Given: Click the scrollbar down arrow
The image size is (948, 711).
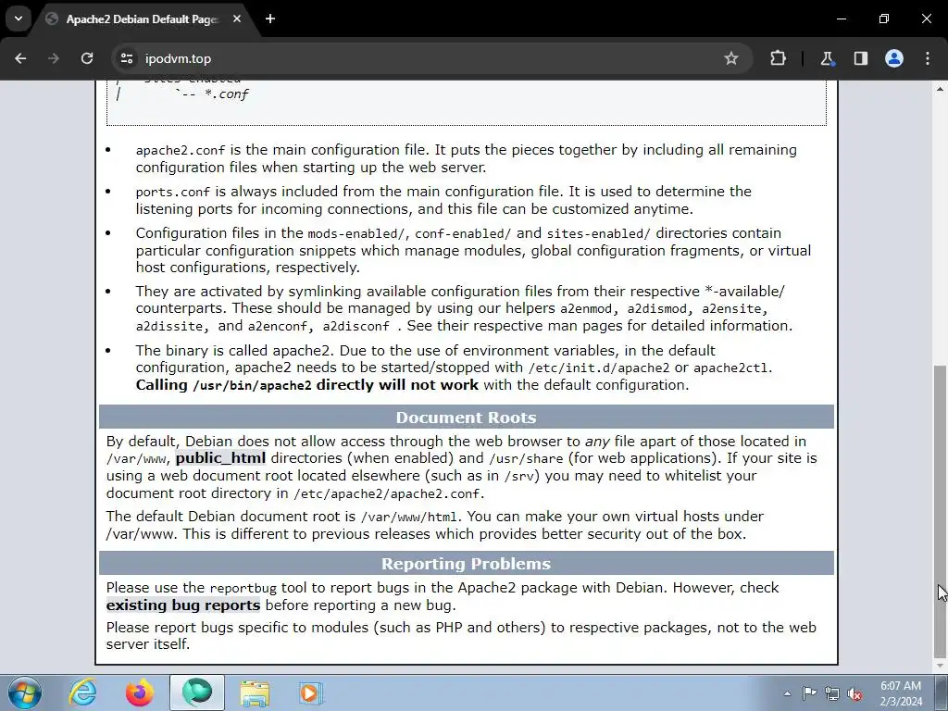Looking at the screenshot, I should pyautogui.click(x=940, y=666).
